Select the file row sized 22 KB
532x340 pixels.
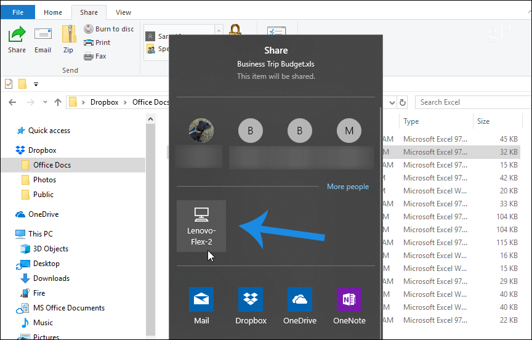tap(451, 320)
